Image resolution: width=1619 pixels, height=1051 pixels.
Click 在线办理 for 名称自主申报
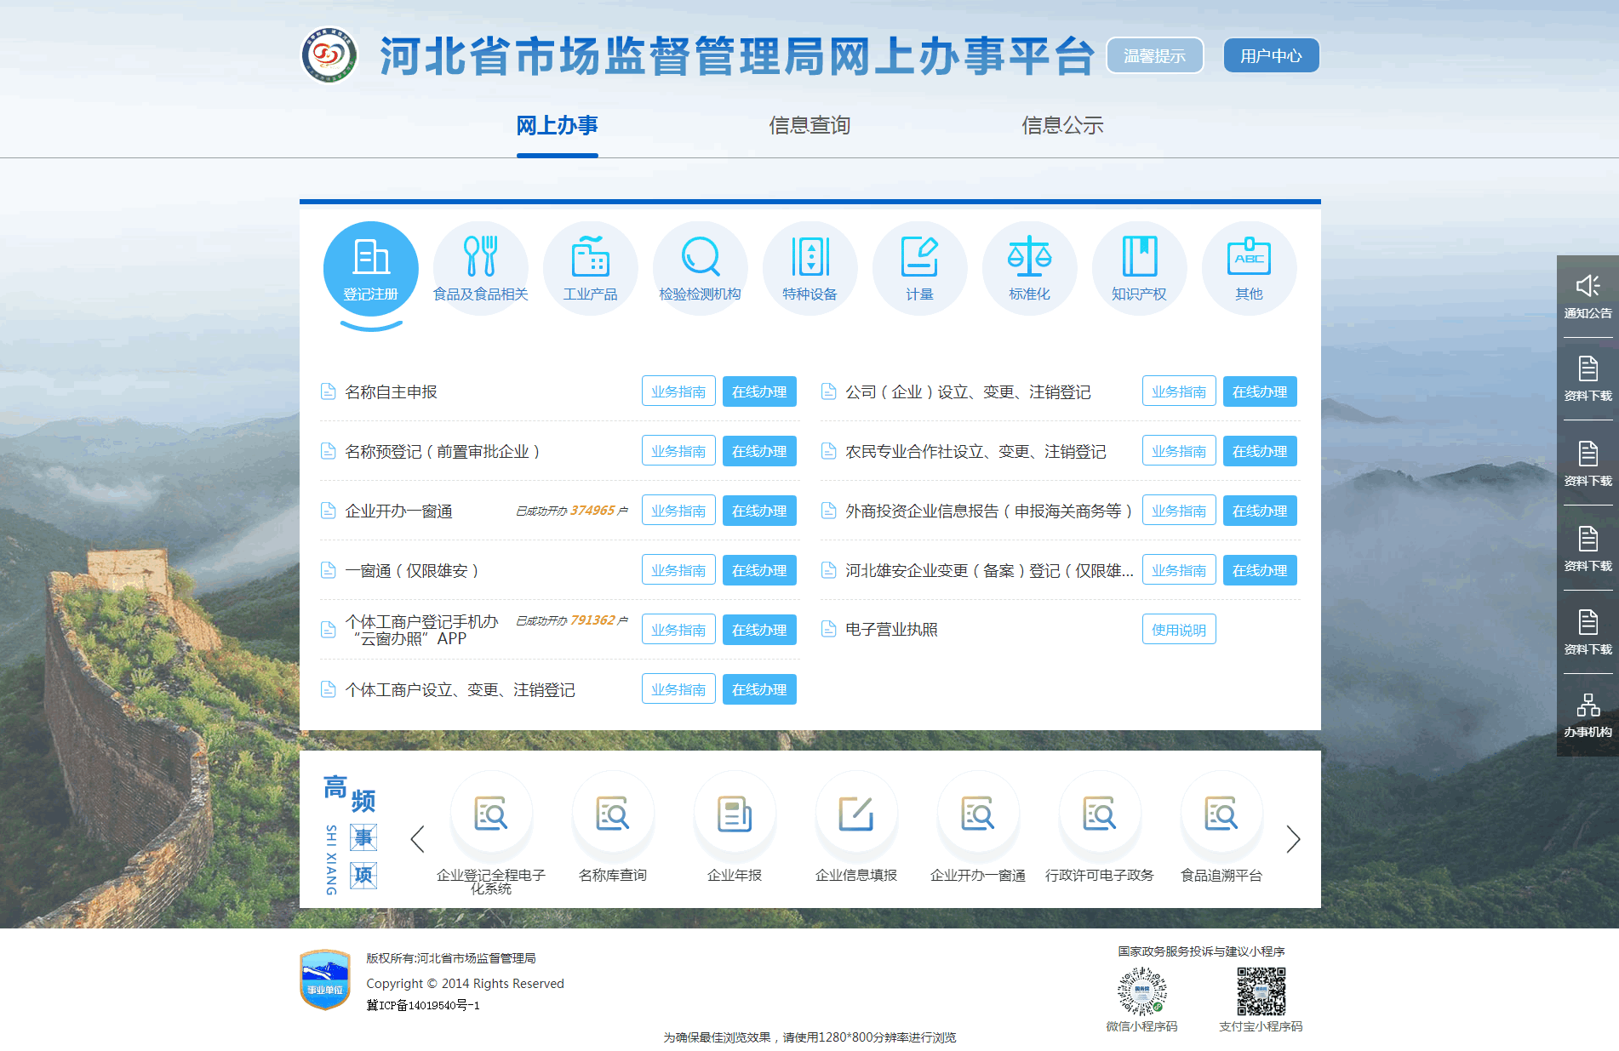click(758, 391)
